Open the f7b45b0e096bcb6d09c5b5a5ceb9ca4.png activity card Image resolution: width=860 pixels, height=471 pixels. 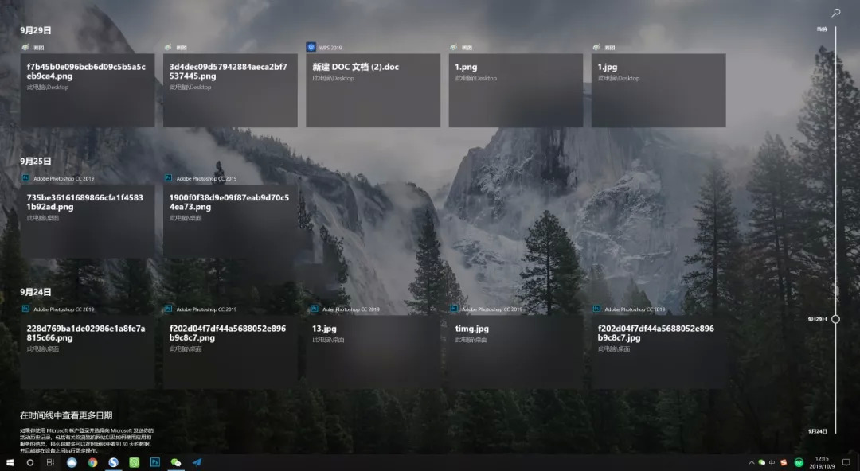(x=88, y=91)
